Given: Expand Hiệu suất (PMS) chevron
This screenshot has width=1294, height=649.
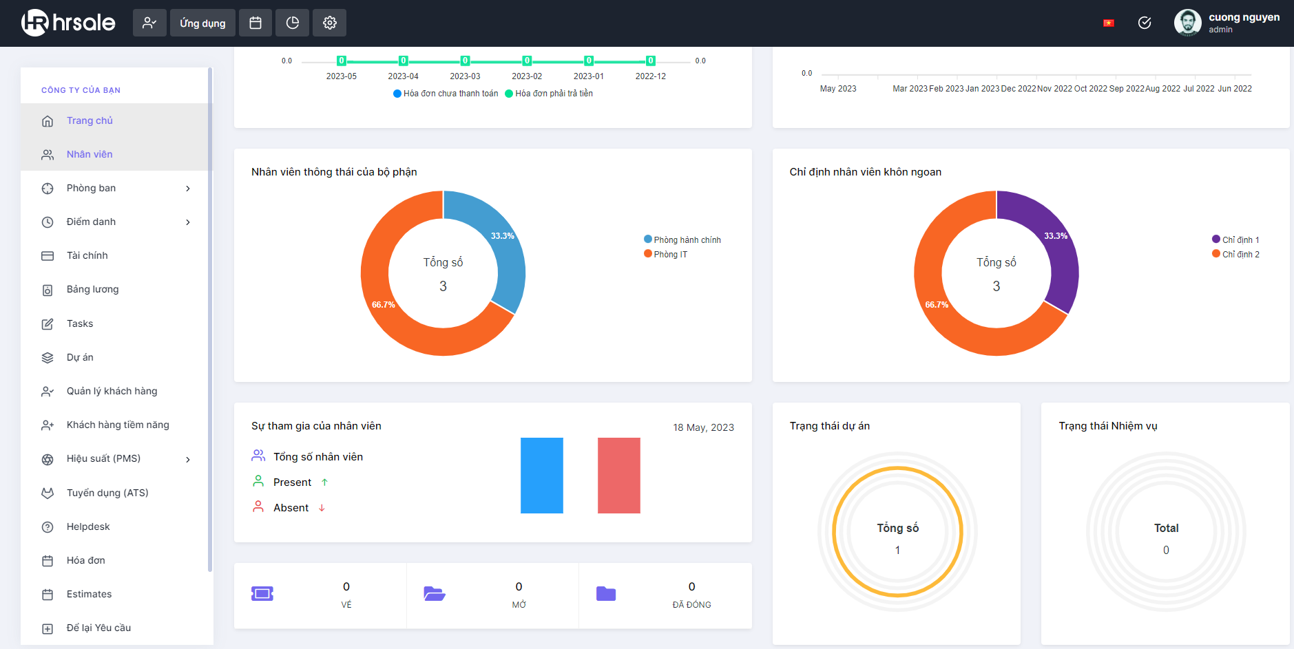Looking at the screenshot, I should [188, 459].
